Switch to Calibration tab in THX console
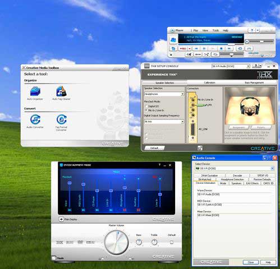This screenshot has width=280, height=269. click(209, 82)
